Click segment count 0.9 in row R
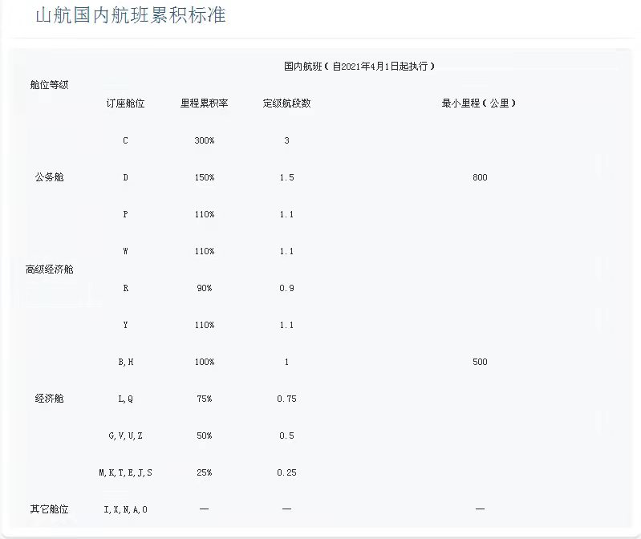 tap(286, 288)
